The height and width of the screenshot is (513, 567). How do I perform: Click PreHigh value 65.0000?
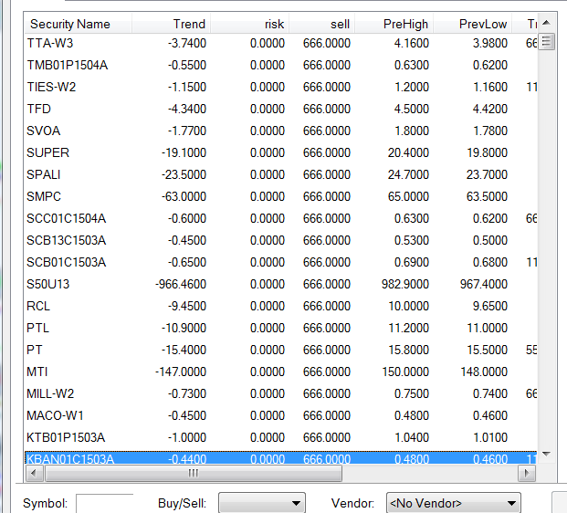[x=409, y=196]
